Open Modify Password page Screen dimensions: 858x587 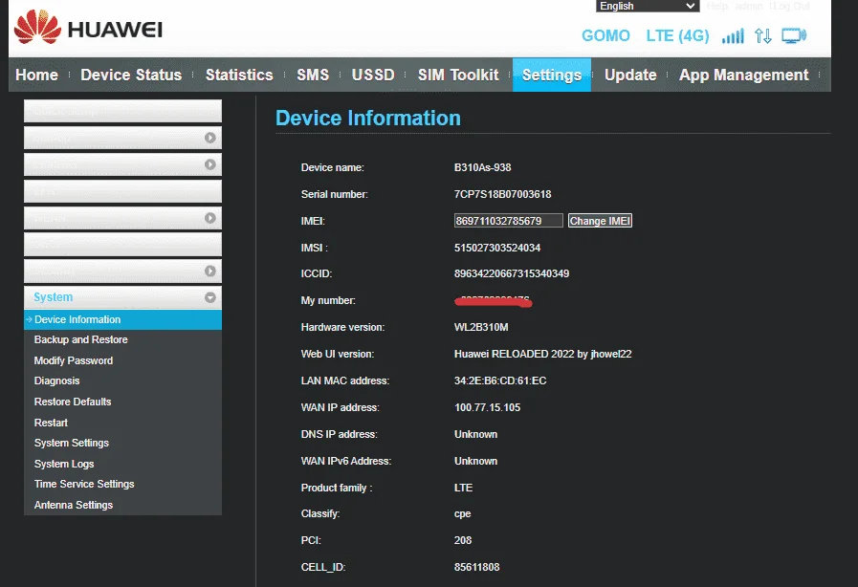click(x=74, y=360)
